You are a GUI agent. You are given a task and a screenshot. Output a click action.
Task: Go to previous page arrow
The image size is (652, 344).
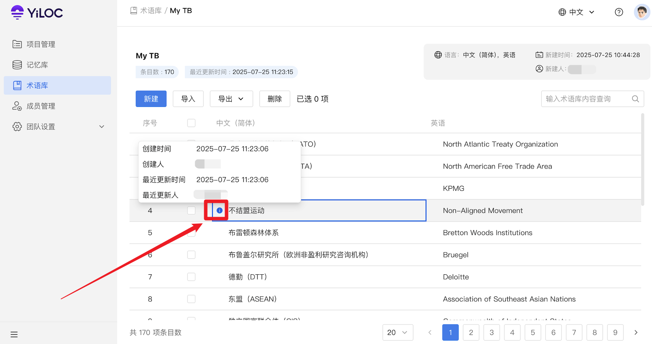point(430,333)
